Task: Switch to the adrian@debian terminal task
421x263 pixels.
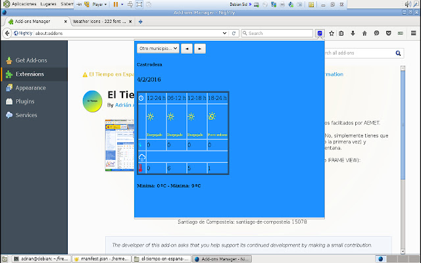Action: (x=41, y=259)
